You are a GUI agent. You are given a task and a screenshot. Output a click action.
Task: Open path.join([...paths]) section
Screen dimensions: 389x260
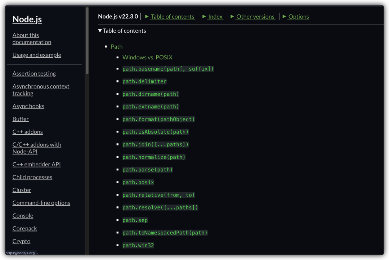tap(155, 144)
